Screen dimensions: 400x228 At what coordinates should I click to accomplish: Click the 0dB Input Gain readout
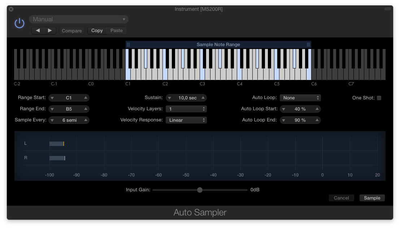(x=255, y=190)
